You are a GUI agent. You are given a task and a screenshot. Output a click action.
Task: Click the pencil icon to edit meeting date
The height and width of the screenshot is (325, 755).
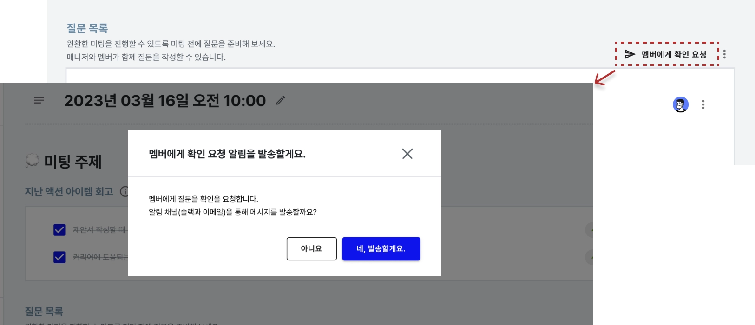click(281, 100)
